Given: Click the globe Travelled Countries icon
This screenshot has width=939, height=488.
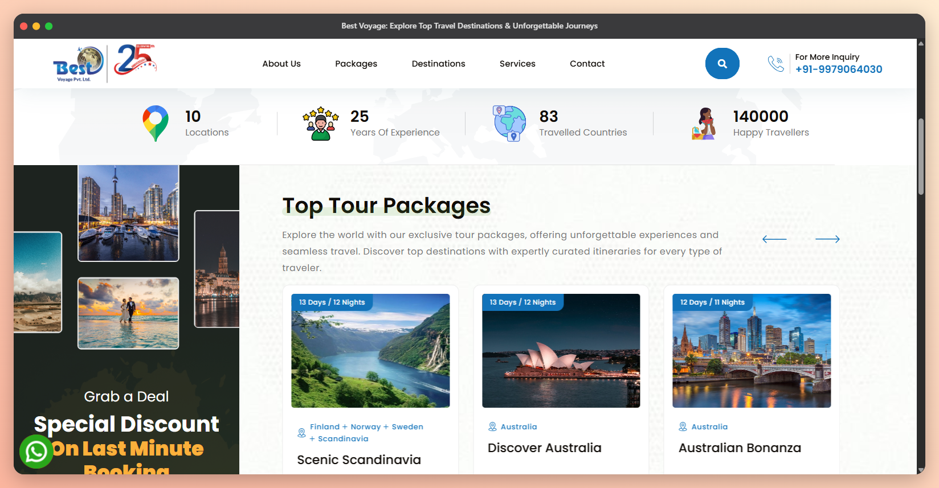Looking at the screenshot, I should coord(509,124).
